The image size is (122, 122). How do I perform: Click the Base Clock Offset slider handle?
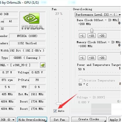click(92, 30)
